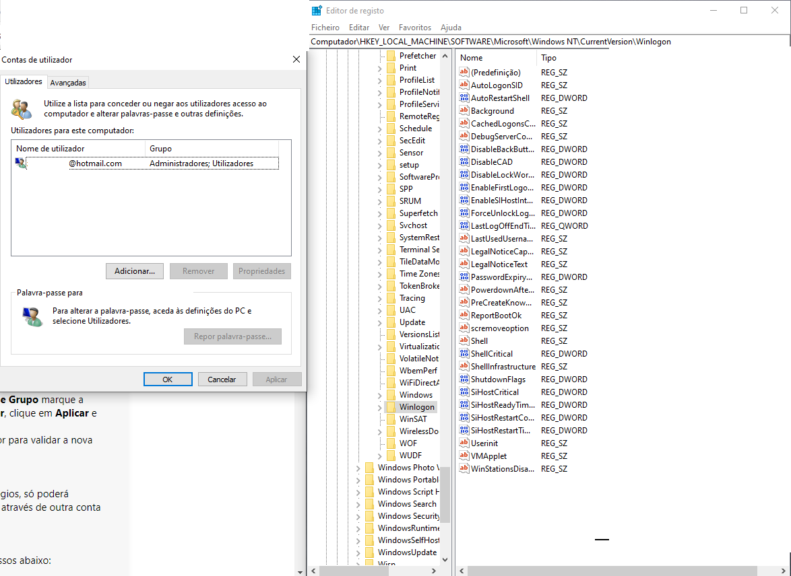Image resolution: width=791 pixels, height=576 pixels.
Task: Open the Ver menu
Action: (x=384, y=27)
